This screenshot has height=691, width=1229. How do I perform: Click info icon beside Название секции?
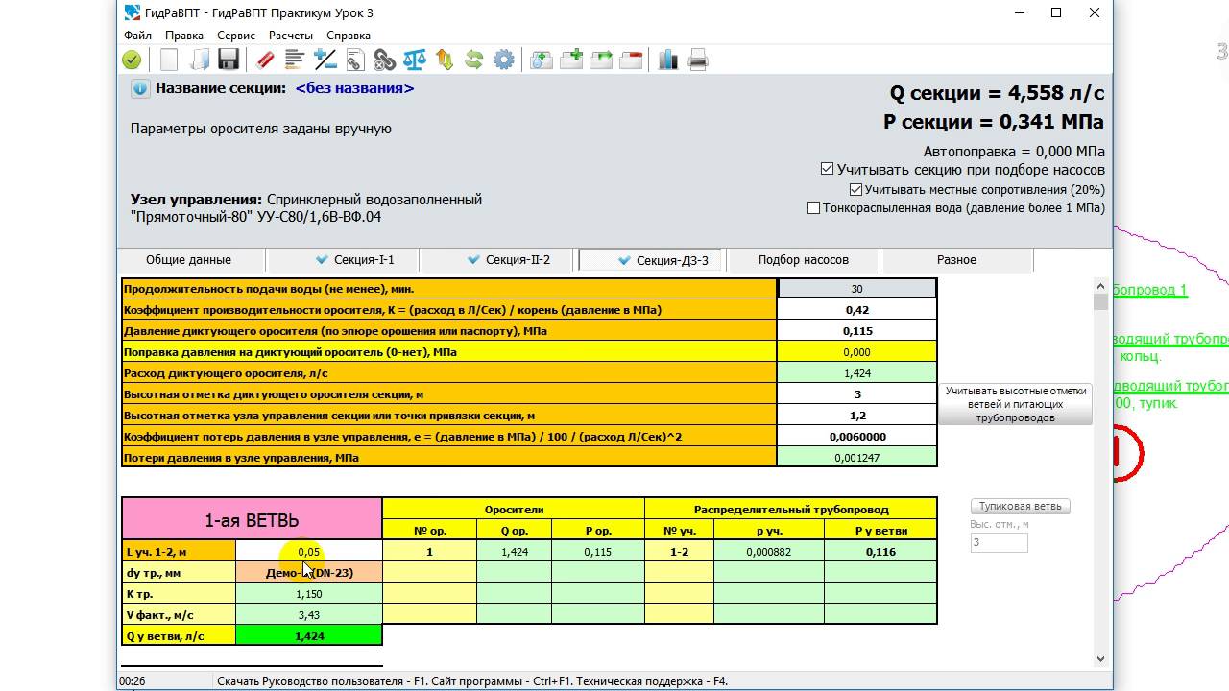click(x=140, y=88)
